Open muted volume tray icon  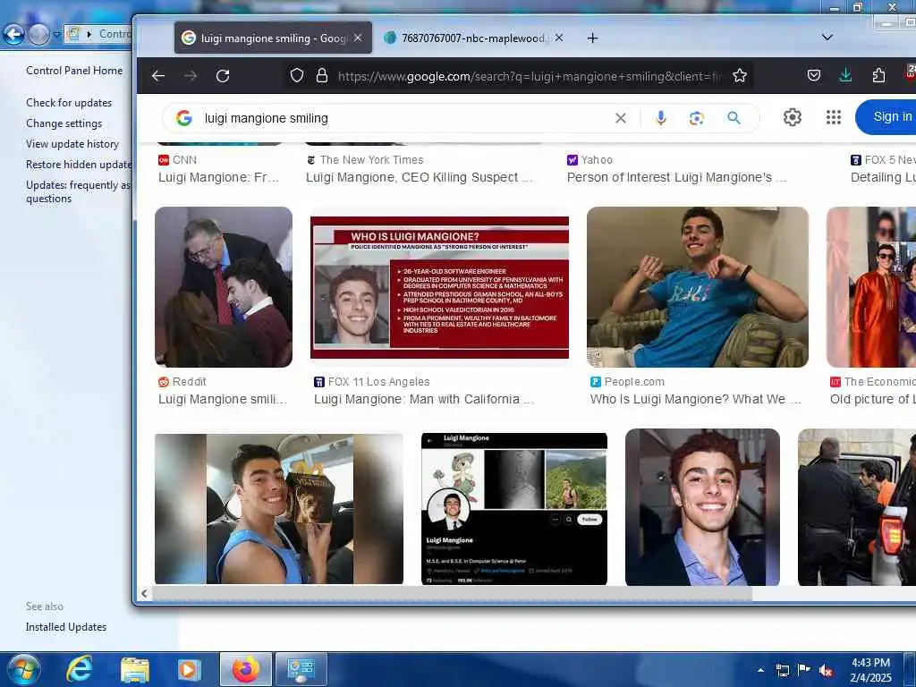[x=826, y=670]
